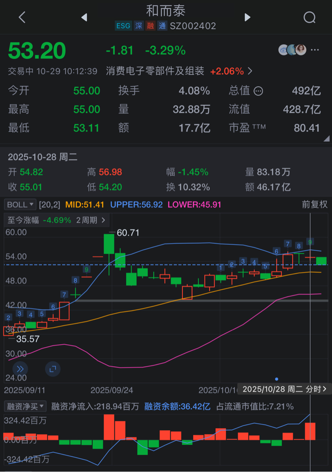
Task: Tap the selected date 2025-10-28 周二 header
Action: click(x=43, y=157)
